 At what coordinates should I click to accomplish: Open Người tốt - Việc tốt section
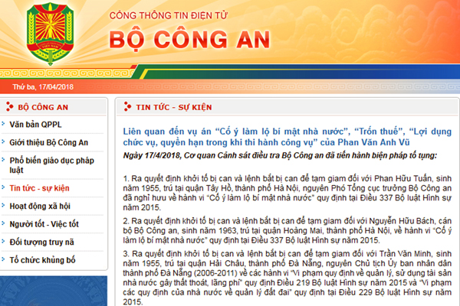[44, 224]
